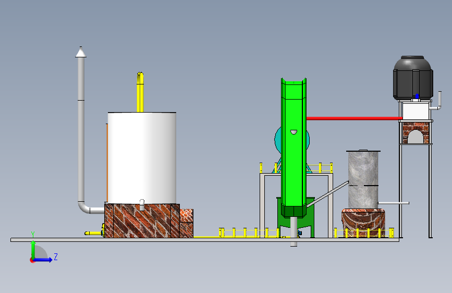Viewport: 452px width, 293px height.
Task: Select the yellow ground fence left of hopper
Action: coord(249,233)
